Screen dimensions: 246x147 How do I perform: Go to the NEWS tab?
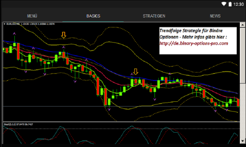215,16
